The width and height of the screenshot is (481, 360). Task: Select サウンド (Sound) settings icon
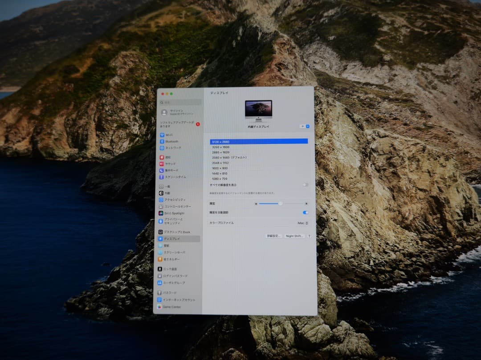[171, 163]
